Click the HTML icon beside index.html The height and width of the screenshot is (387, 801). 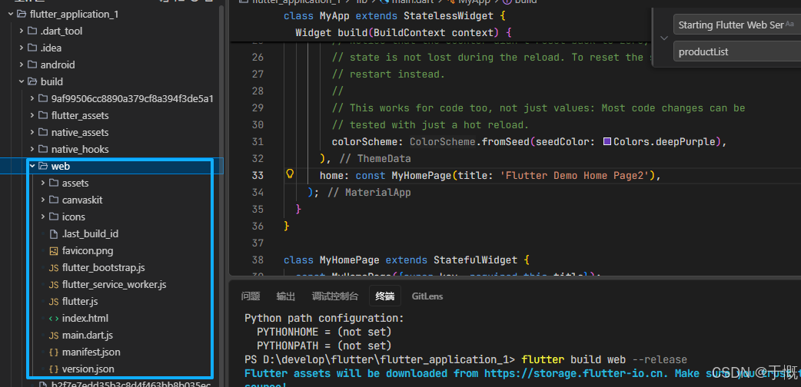54,318
